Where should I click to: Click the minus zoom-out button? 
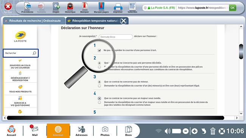point(185,131)
